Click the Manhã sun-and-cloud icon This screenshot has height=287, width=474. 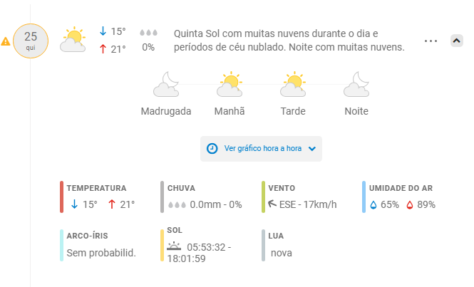(x=230, y=84)
